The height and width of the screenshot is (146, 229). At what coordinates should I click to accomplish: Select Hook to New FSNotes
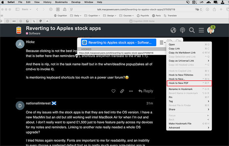click(189, 75)
